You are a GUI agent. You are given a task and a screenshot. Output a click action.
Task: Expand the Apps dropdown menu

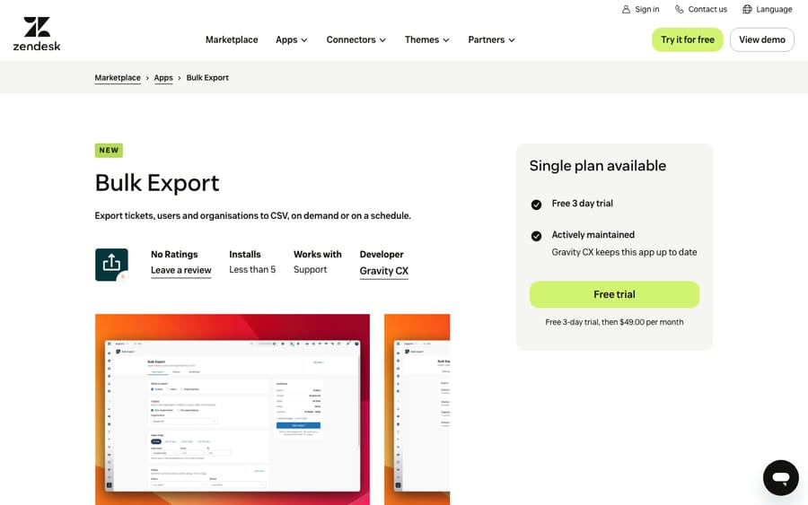click(x=292, y=39)
